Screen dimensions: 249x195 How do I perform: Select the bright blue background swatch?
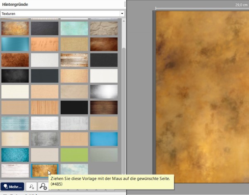click(104, 139)
